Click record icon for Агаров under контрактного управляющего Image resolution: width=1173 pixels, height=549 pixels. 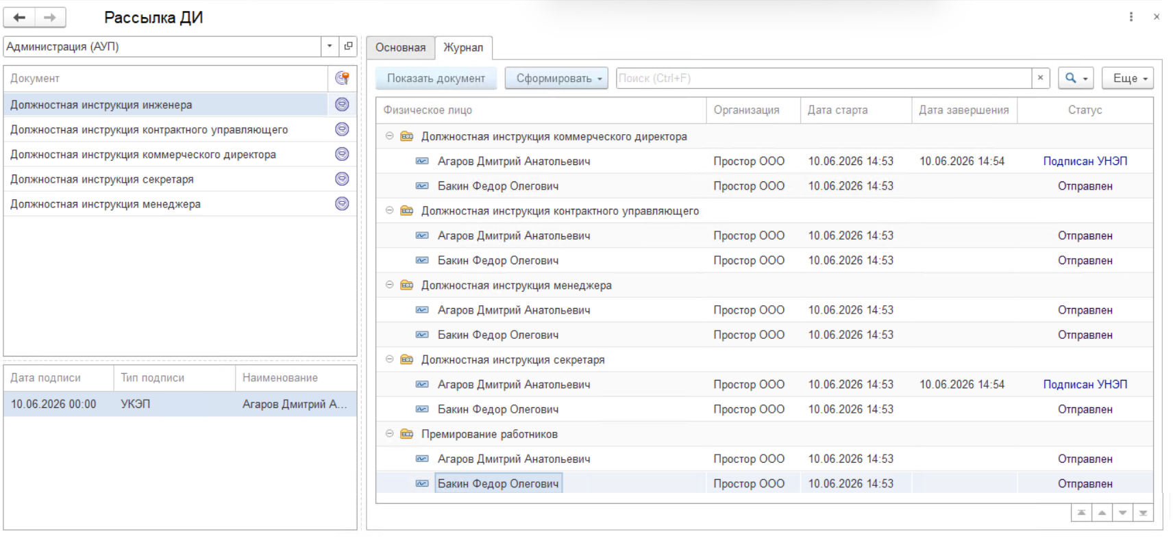423,235
